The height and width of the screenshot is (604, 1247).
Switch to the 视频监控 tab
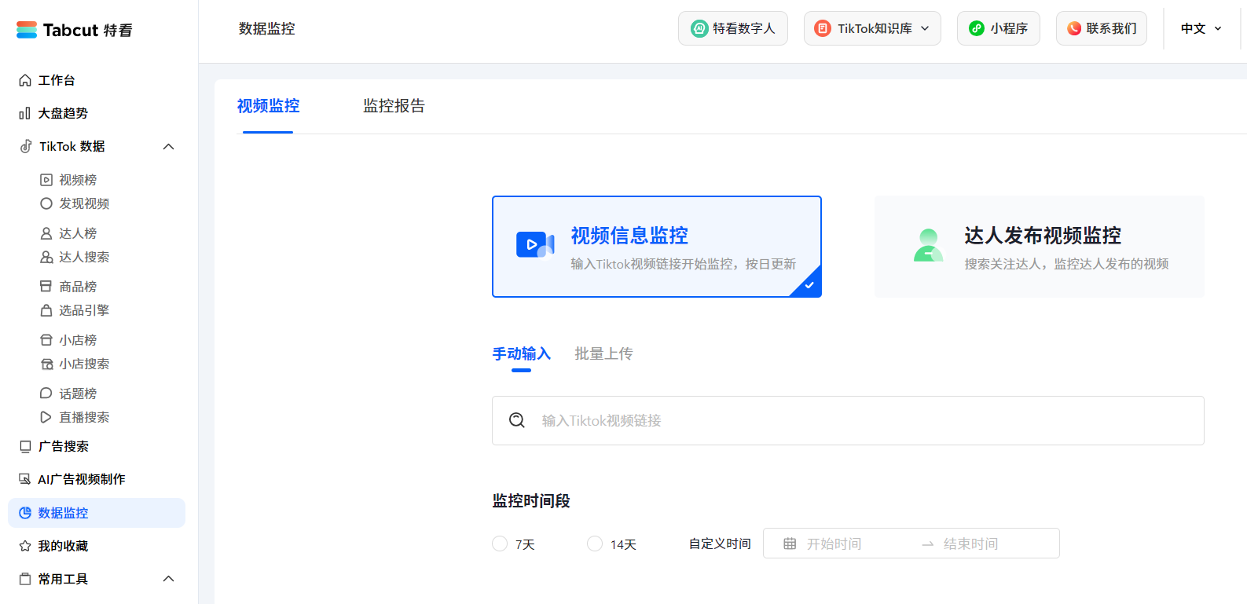tap(268, 106)
